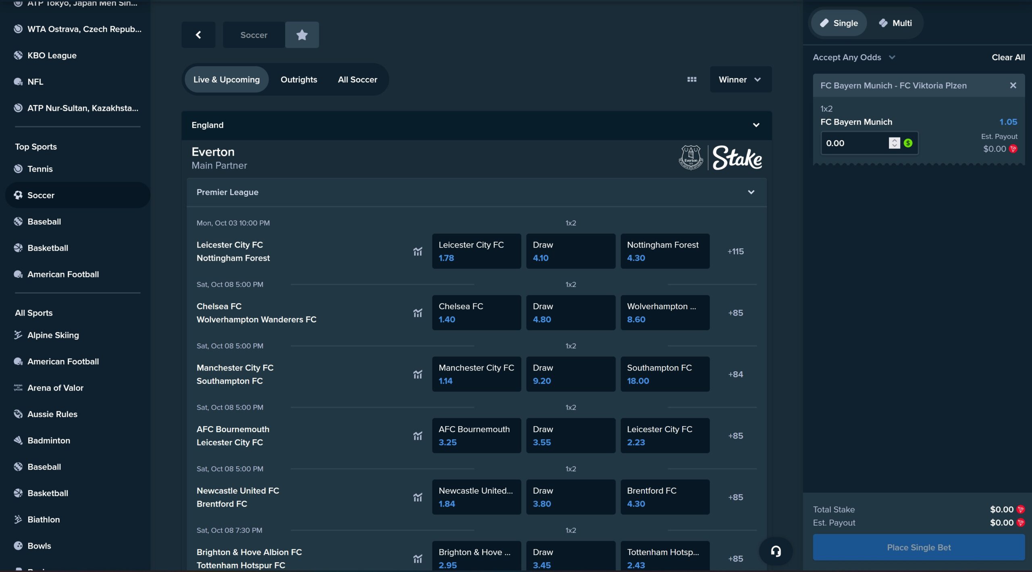Go back using the left arrow button
Viewport: 1032px width, 572px height.
pos(198,35)
